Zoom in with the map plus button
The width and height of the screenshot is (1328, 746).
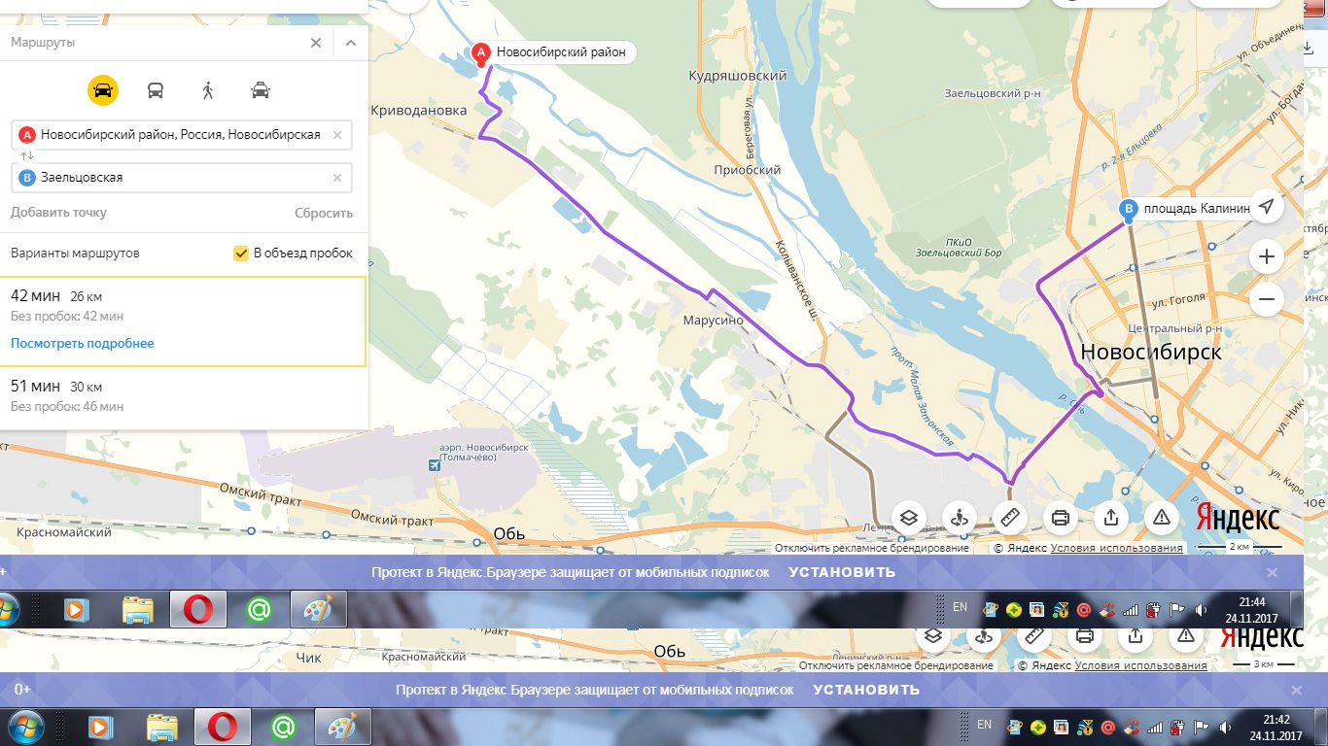point(1266,256)
